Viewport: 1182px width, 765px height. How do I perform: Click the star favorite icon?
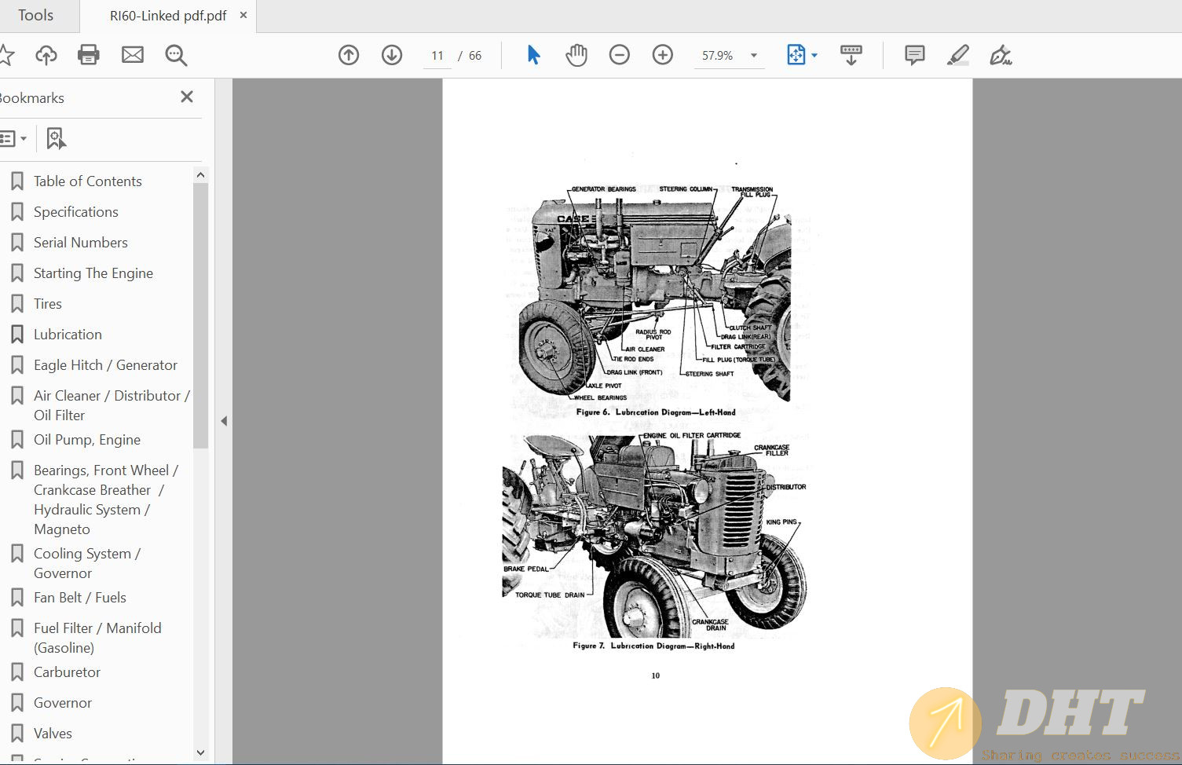pos(5,55)
